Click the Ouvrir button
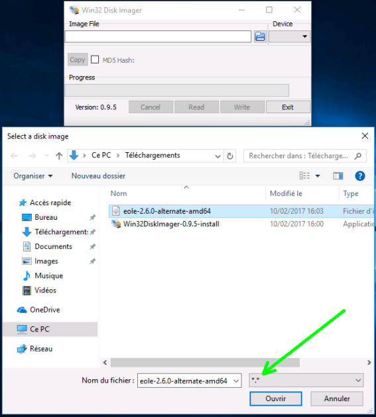376x417 pixels. click(276, 398)
